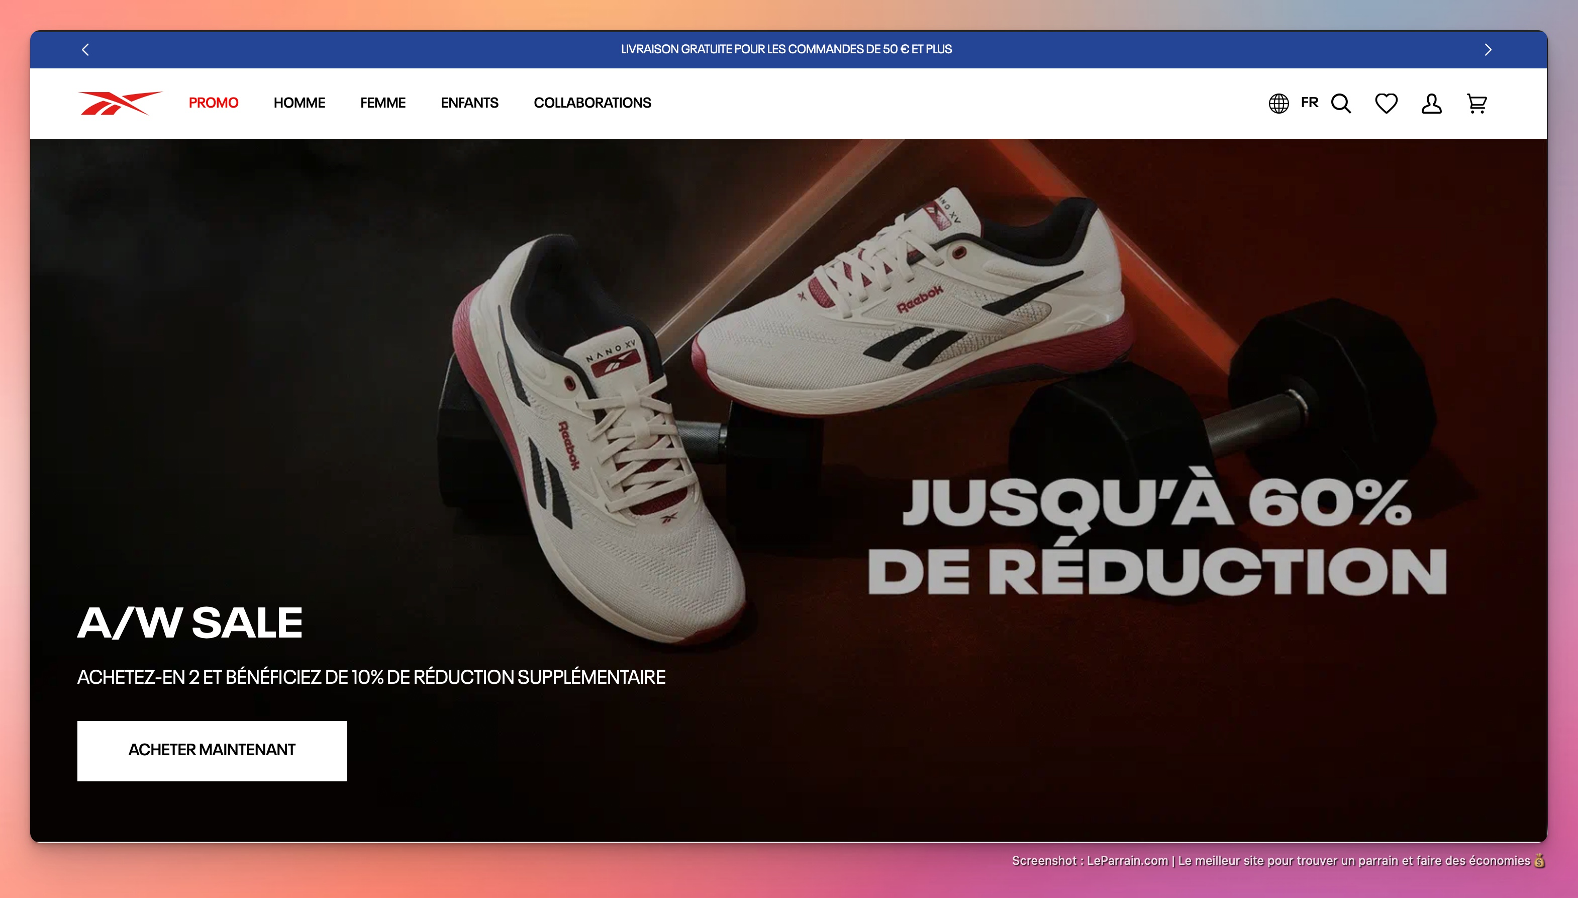
Task: Click the JUSQU'À 60% DE RÉDUCTION text
Action: pos(1156,536)
